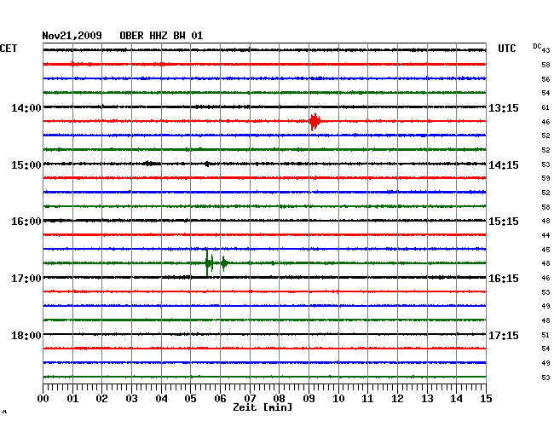
Task: Click the CET timezone label
Action: pyautogui.click(x=9, y=49)
